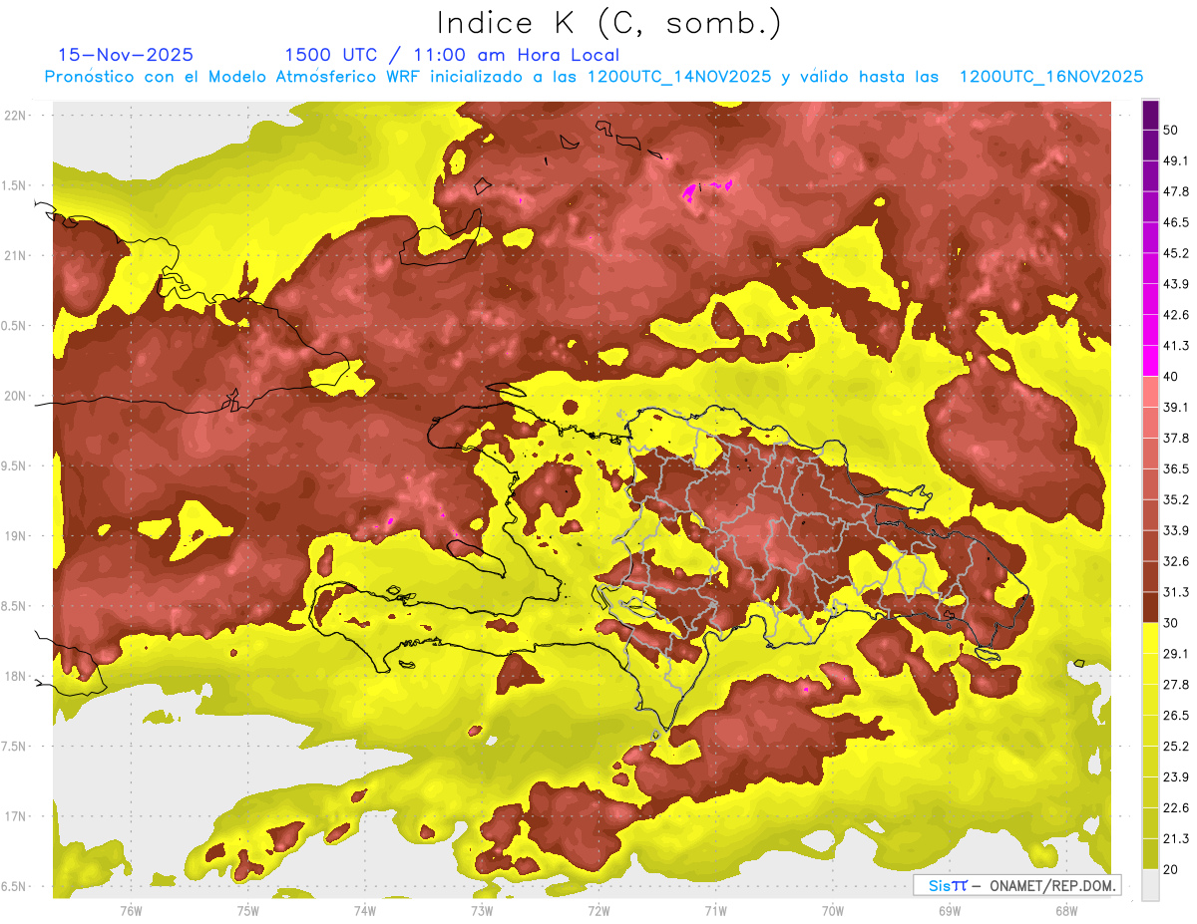Click the "22.6" color scale value
The image size is (1197, 924).
coord(1176,808)
